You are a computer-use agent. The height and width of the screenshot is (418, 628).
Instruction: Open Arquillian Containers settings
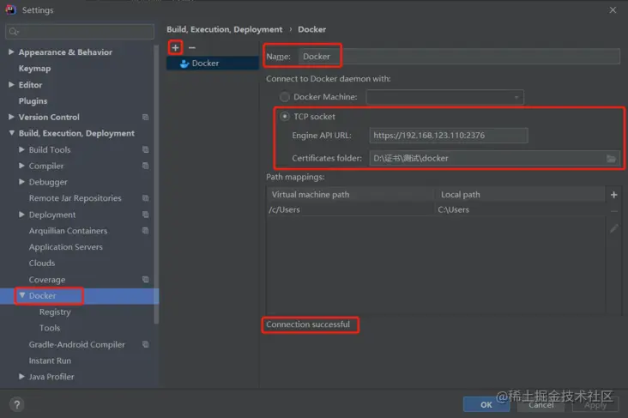click(x=68, y=231)
